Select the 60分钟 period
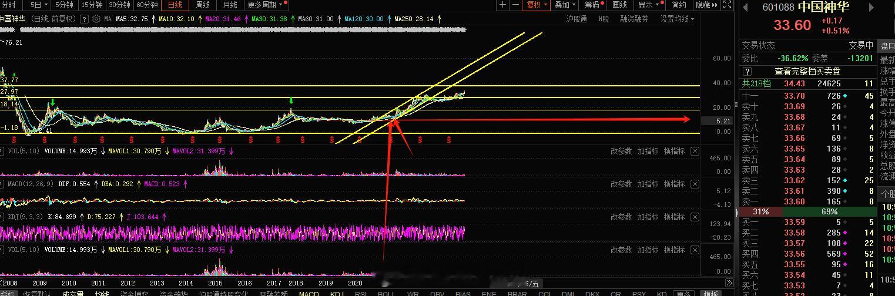895x296 pixels. click(x=147, y=5)
